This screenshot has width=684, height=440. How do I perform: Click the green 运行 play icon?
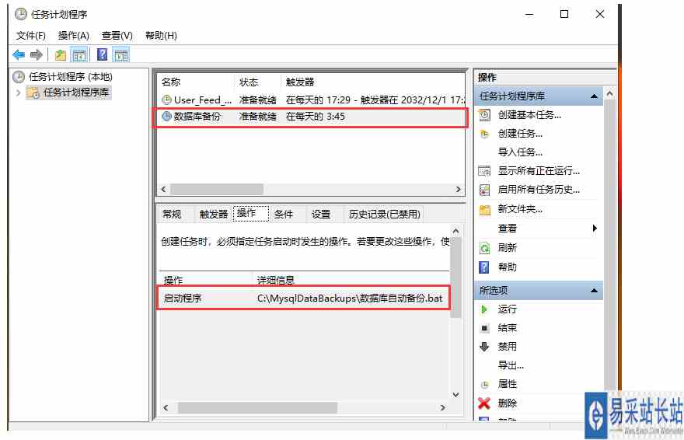(x=484, y=309)
